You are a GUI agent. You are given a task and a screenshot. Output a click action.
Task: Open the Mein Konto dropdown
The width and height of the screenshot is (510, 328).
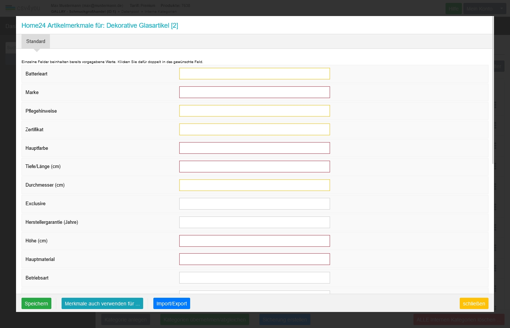click(x=484, y=9)
